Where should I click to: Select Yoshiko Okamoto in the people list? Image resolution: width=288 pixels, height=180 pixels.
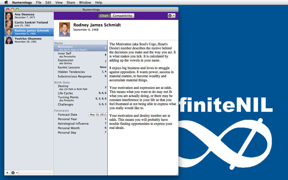click(x=29, y=40)
